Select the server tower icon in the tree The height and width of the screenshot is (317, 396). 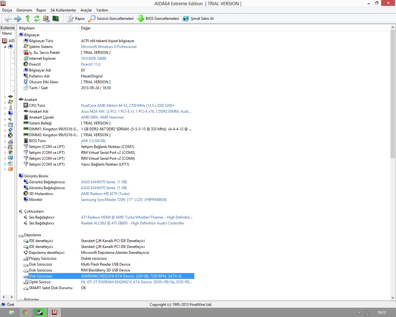click(11, 108)
